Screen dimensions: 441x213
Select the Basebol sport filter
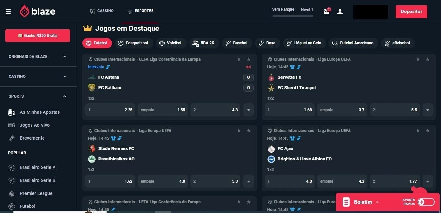coord(237,43)
